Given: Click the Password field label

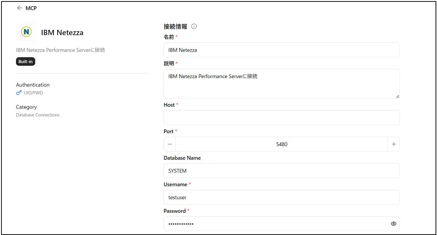Looking at the screenshot, I should [175, 211].
